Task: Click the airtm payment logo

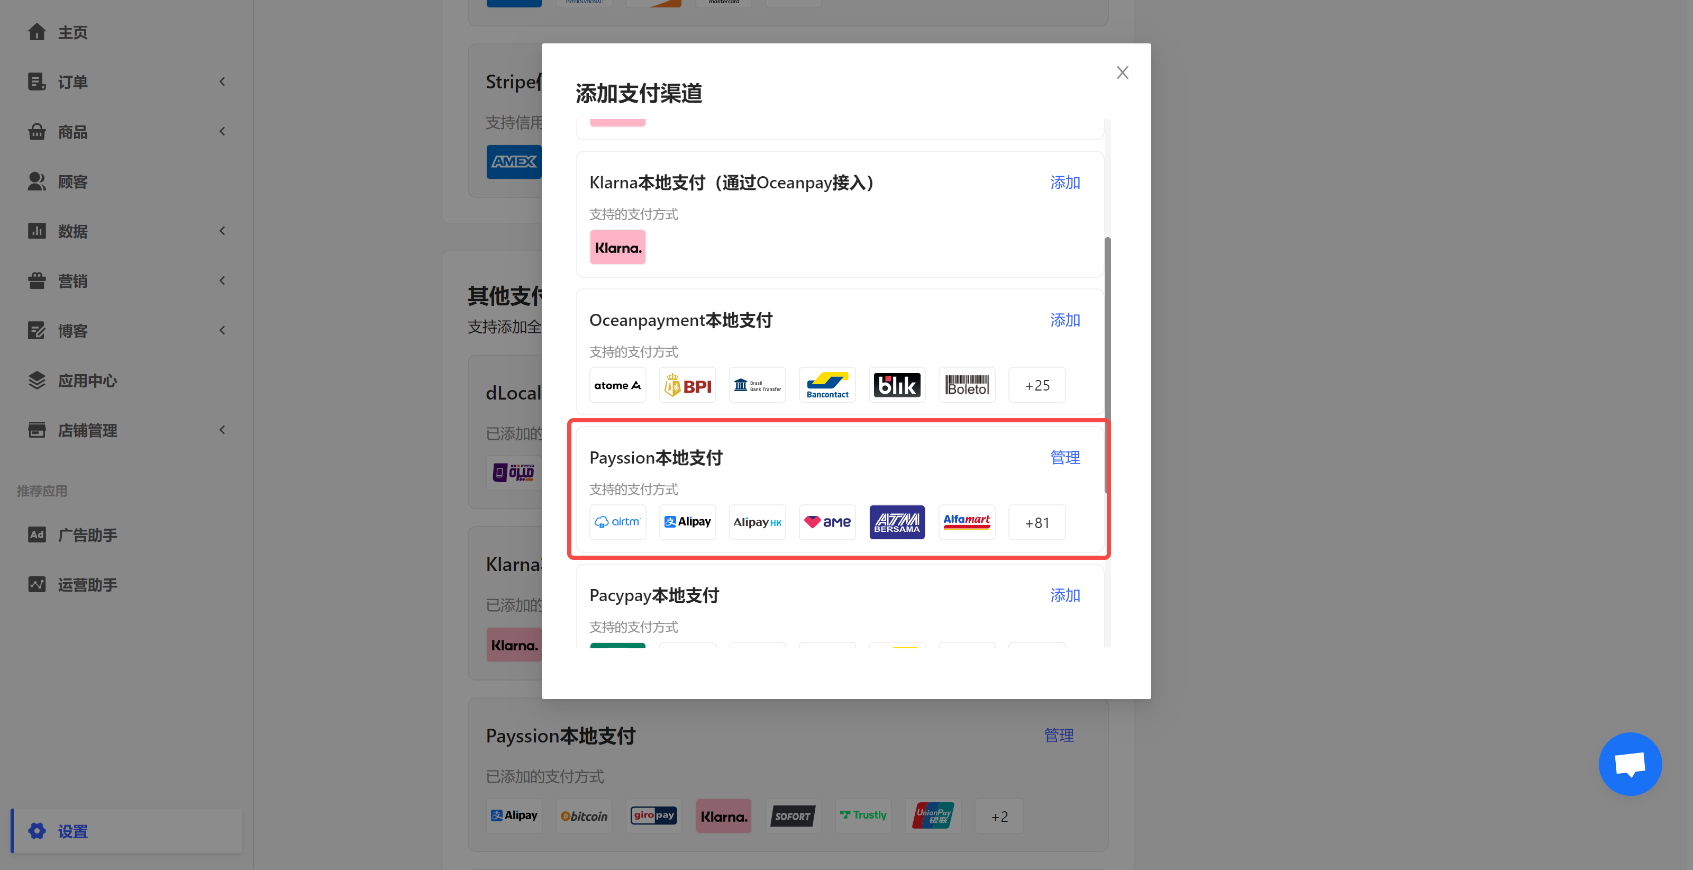Action: [x=617, y=522]
